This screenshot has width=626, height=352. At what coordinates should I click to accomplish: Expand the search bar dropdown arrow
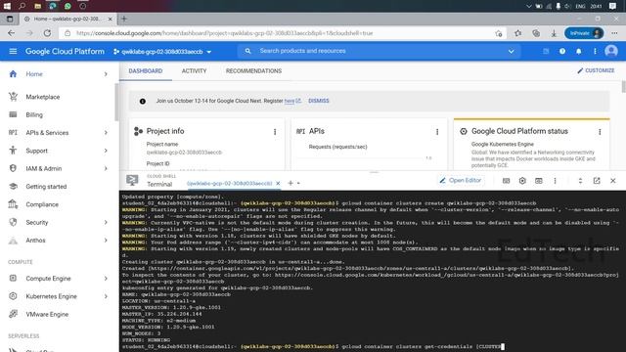511,52
